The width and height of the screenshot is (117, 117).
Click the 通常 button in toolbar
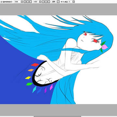pos(54,2)
